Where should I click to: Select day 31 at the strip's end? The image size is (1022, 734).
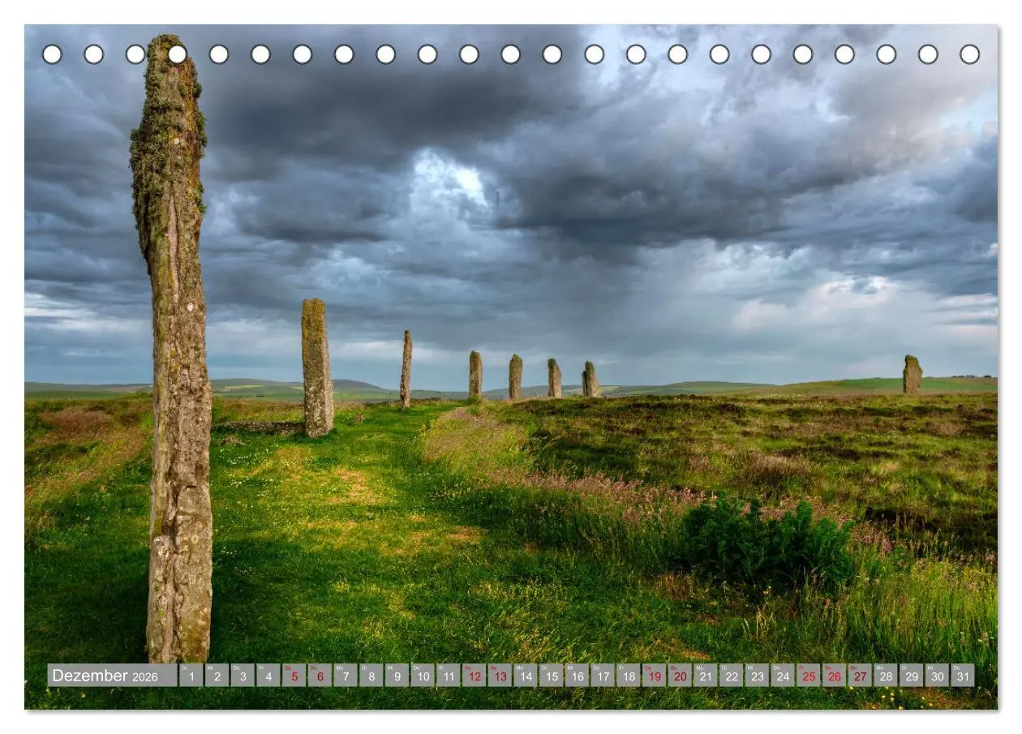click(963, 676)
